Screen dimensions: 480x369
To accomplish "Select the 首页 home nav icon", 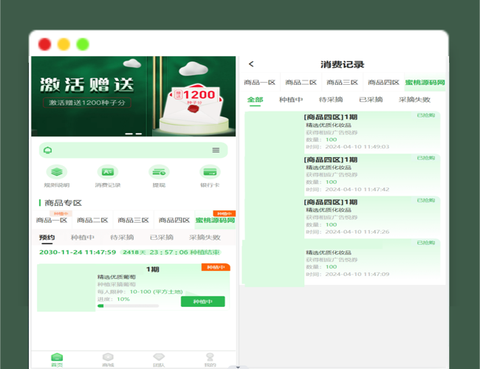I will [57, 360].
